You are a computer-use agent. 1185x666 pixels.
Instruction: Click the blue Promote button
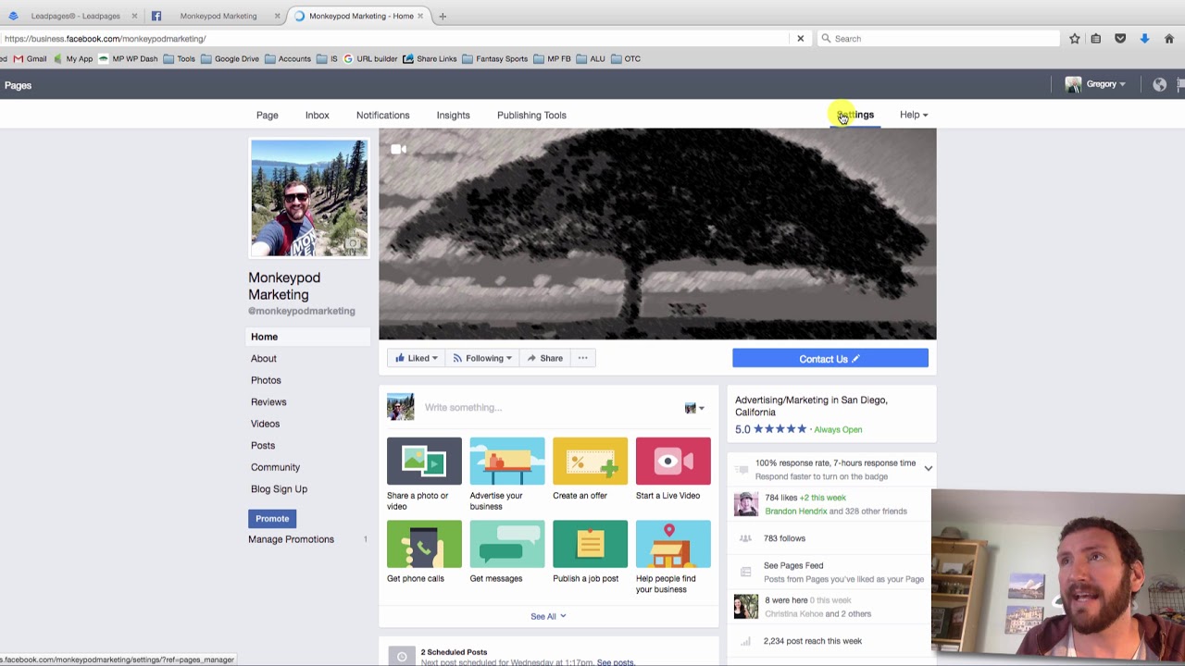(272, 519)
